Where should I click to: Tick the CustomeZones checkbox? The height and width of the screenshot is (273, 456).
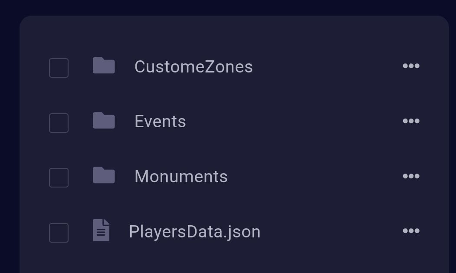pos(59,68)
